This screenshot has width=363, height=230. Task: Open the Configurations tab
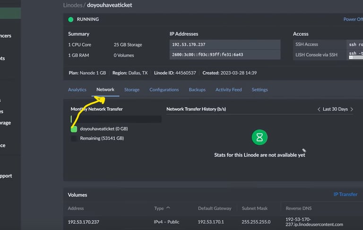pyautogui.click(x=164, y=90)
